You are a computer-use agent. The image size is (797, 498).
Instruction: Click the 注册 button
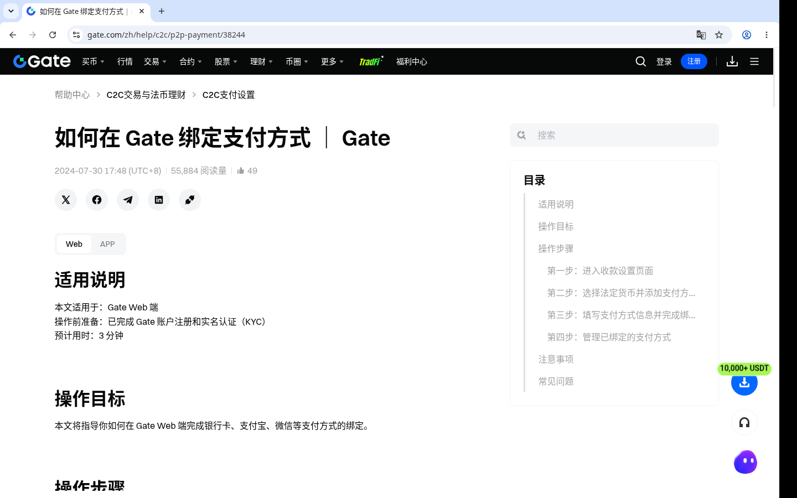point(694,61)
